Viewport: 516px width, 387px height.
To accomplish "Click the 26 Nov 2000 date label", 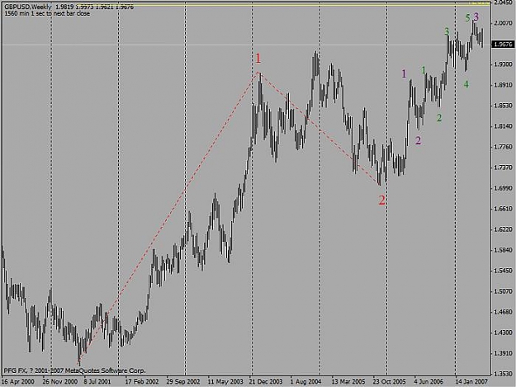I will click(60, 382).
